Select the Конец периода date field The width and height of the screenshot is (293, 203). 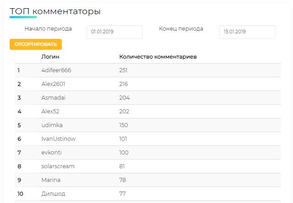pos(247,32)
